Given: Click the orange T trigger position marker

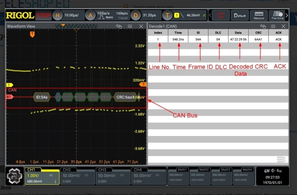Looking at the screenshot, I should 32,34.
